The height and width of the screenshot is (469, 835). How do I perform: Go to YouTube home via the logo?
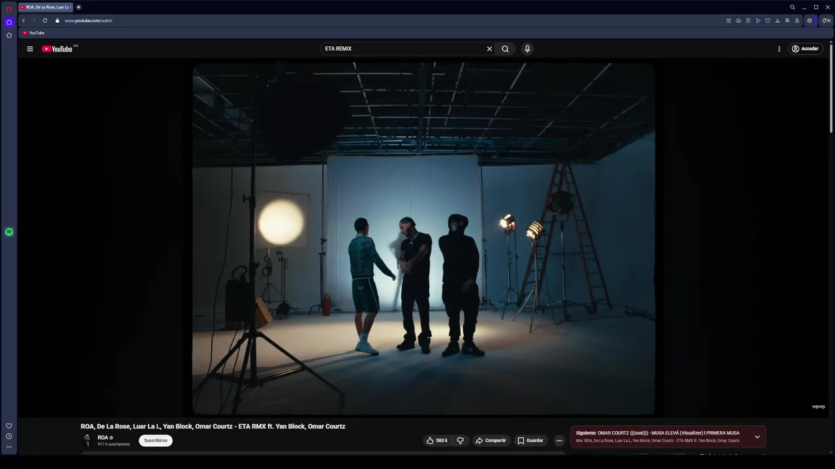(57, 49)
